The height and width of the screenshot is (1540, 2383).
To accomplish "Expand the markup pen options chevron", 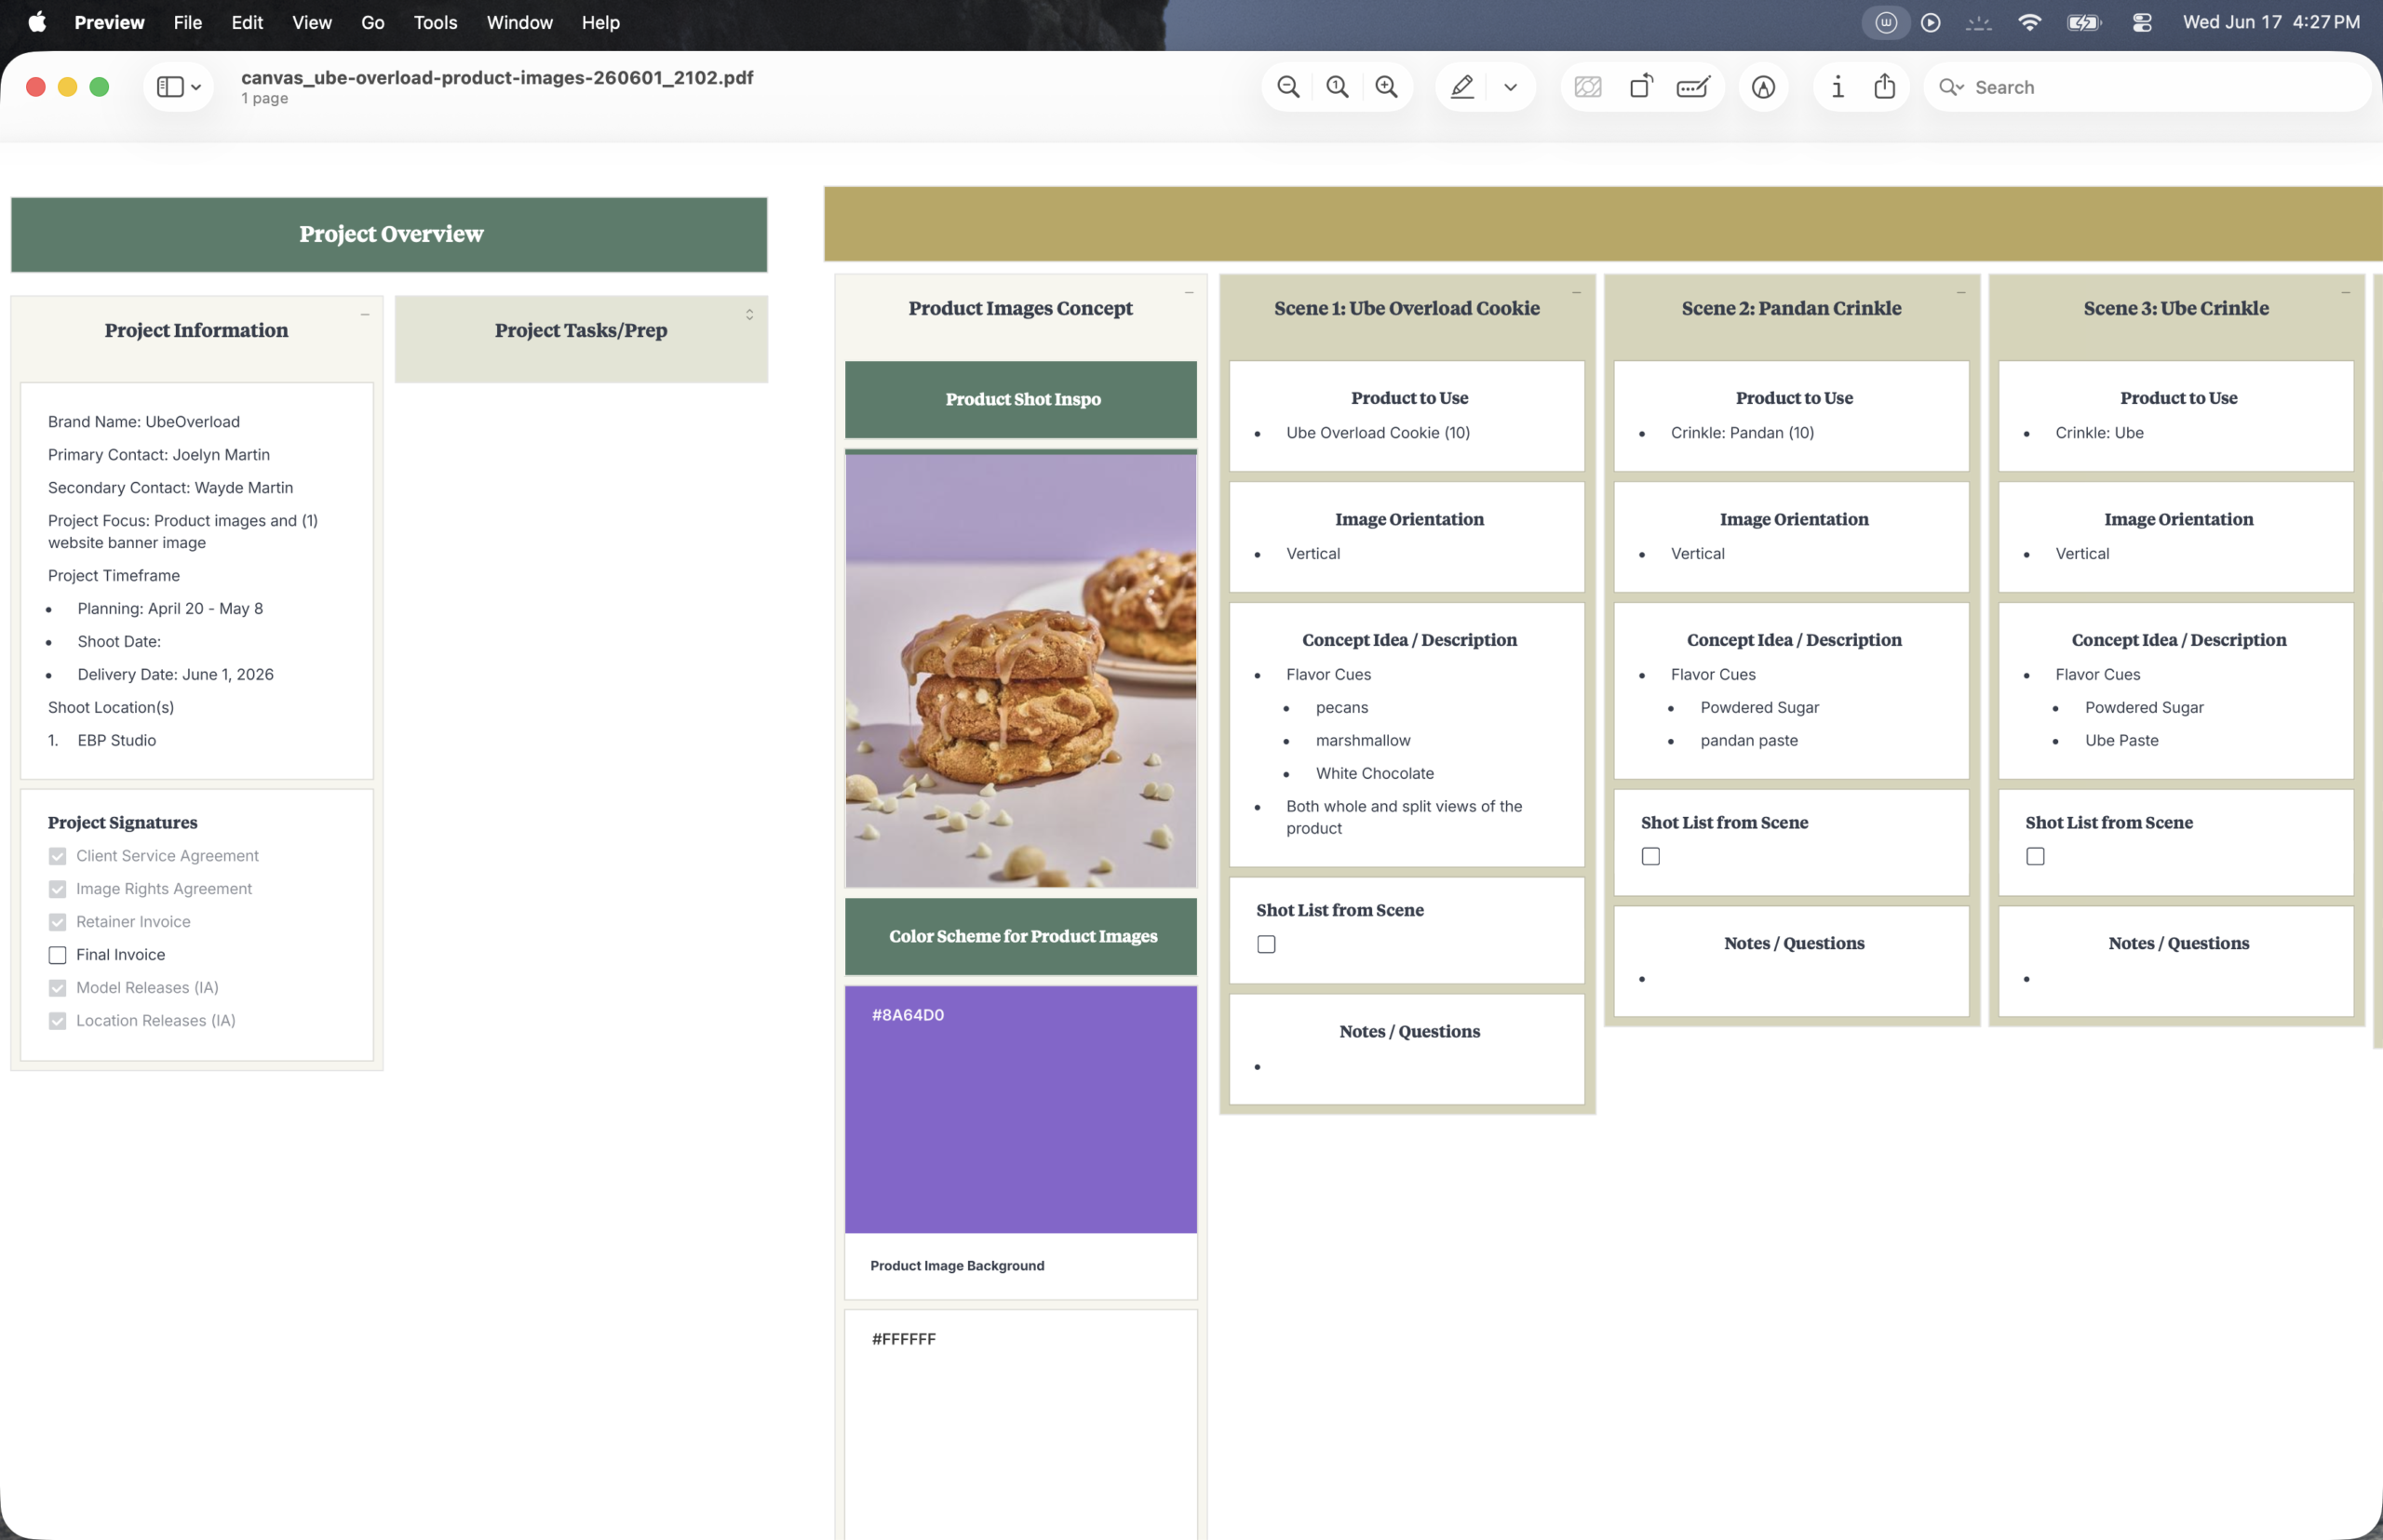I will click(1511, 87).
